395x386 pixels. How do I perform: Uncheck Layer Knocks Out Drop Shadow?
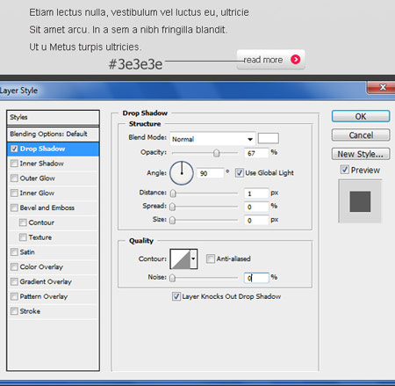[x=176, y=296]
